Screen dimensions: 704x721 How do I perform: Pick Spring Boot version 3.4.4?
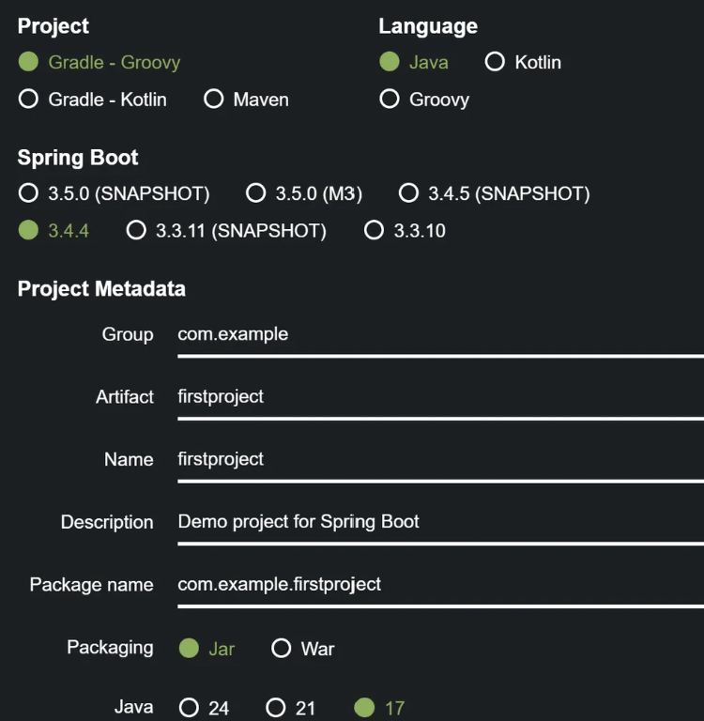click(29, 230)
